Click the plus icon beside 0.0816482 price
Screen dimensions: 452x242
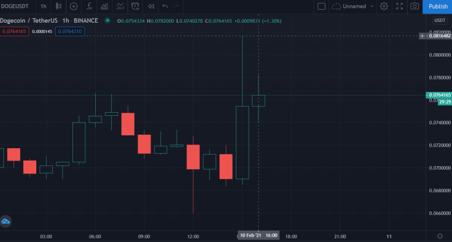(x=422, y=36)
